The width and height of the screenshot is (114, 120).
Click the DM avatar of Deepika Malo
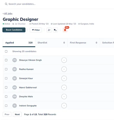(14, 96)
